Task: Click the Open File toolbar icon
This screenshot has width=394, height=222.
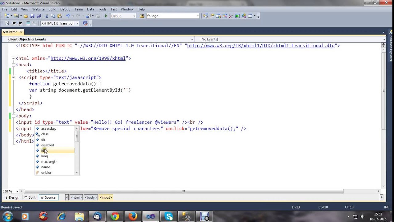Action: coord(26,16)
